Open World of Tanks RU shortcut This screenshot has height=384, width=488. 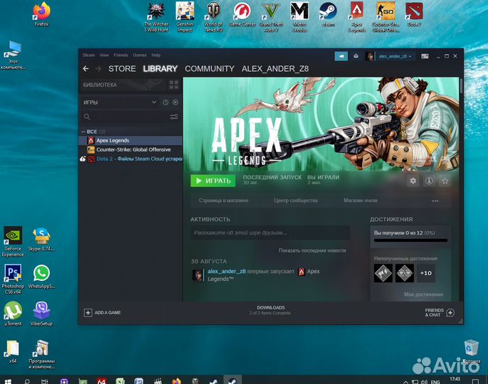[x=213, y=17]
